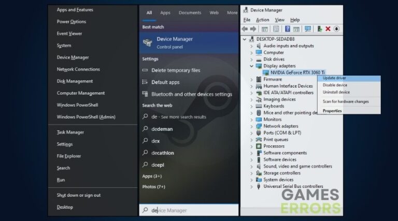Viewport: 398px width, 221px height.
Task: Click the search input box showing Device Manager
Action: coord(189,210)
